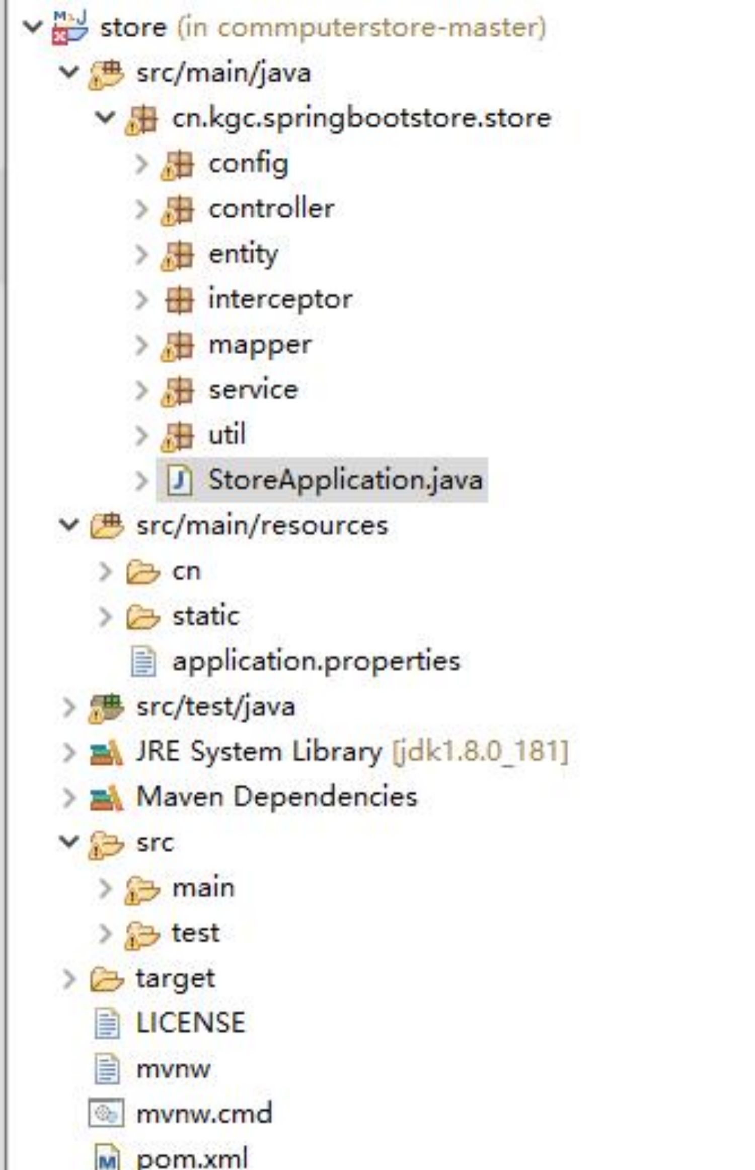Image resolution: width=755 pixels, height=1170 pixels.
Task: Click the config package icon
Action: tap(177, 165)
